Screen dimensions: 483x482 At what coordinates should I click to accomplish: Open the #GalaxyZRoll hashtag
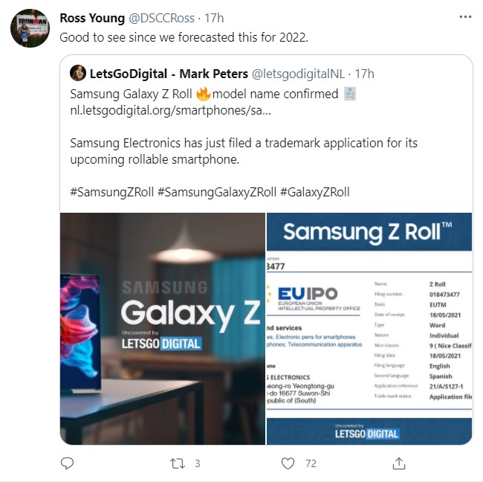[315, 192]
